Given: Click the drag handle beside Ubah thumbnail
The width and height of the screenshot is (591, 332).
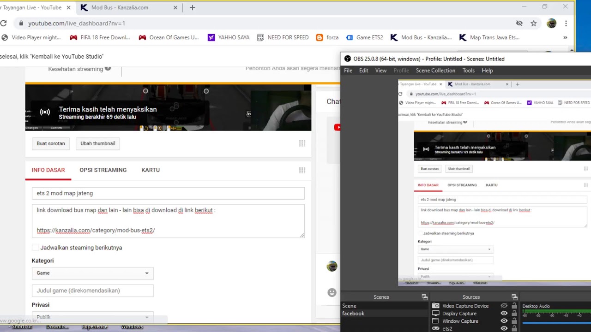Looking at the screenshot, I should pyautogui.click(x=302, y=143).
